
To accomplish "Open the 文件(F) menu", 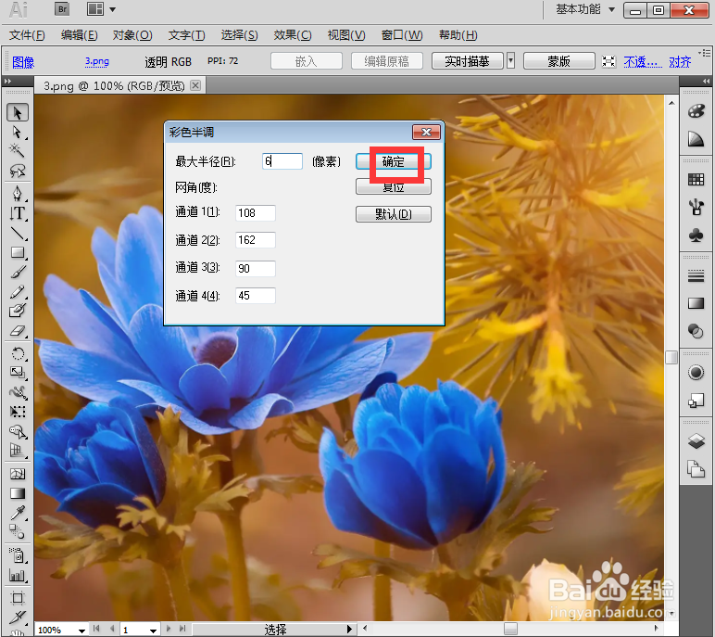I will pyautogui.click(x=27, y=35).
